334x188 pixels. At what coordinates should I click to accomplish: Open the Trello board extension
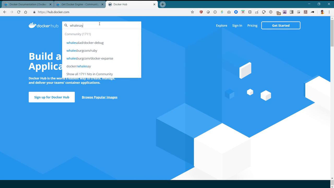(x=299, y=12)
